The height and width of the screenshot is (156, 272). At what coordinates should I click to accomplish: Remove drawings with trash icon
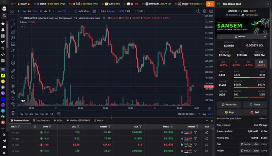[x=13, y=113]
